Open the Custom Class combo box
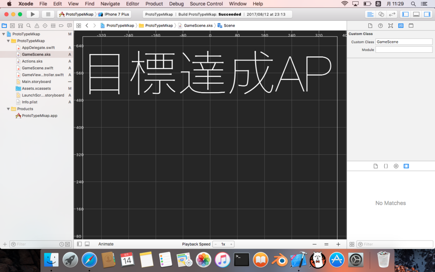Screen dimensions: 435x272 404,42
